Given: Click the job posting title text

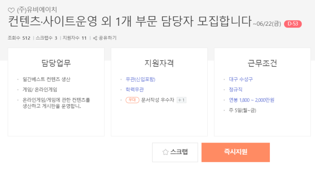Looking at the screenshot, I should tap(130, 21).
